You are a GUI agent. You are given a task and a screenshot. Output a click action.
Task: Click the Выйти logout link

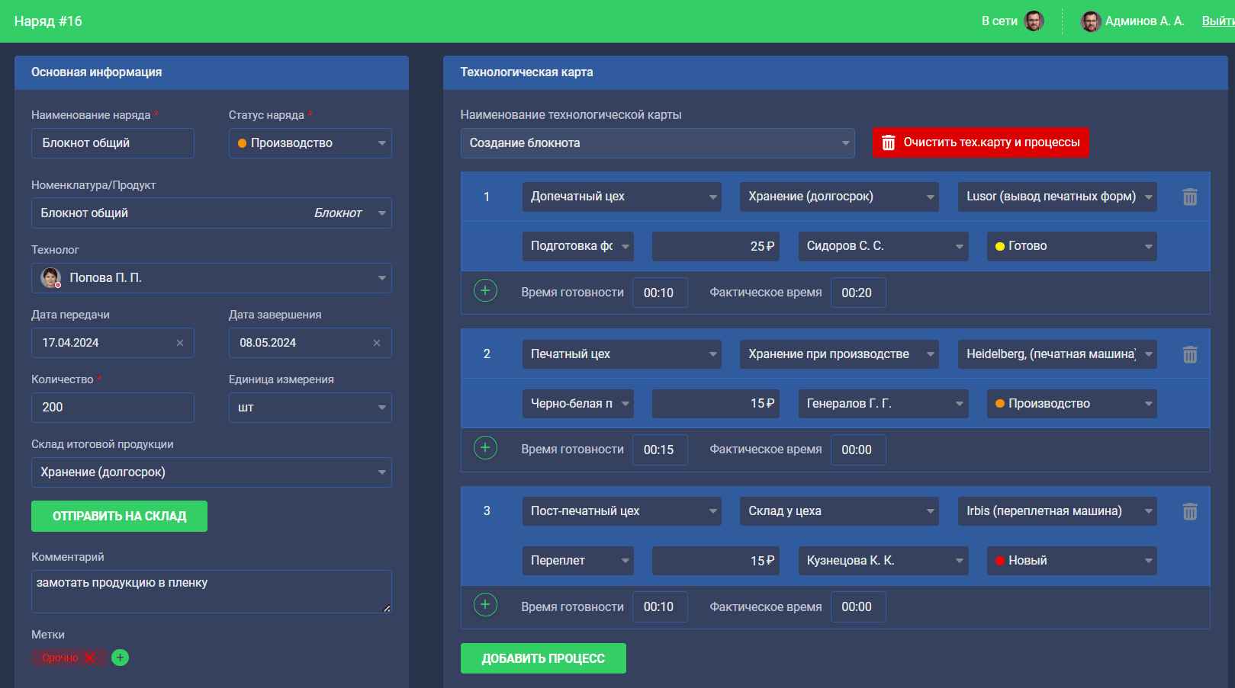coord(1217,21)
